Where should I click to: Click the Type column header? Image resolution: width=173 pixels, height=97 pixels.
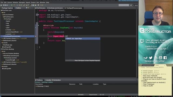point(105,84)
